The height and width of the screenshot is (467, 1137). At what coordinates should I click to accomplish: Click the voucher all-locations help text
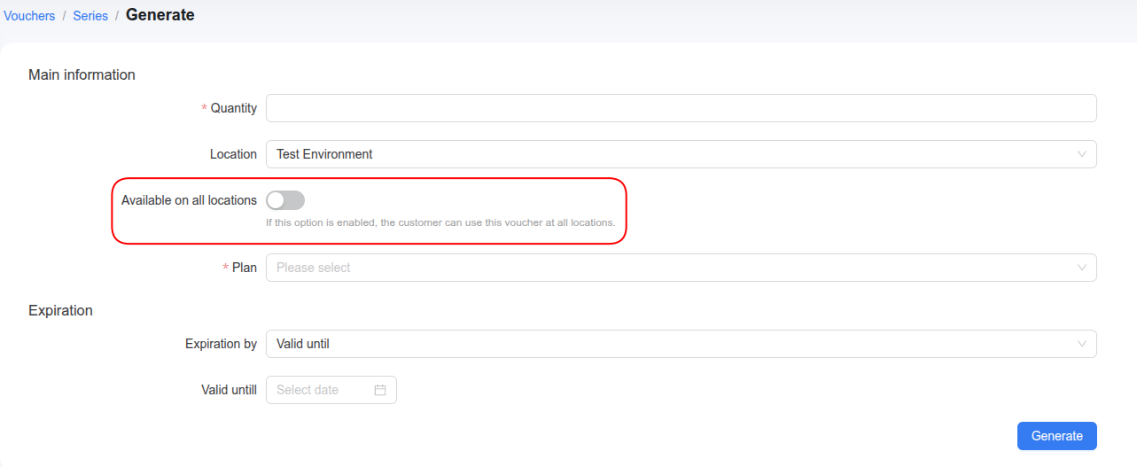(440, 222)
